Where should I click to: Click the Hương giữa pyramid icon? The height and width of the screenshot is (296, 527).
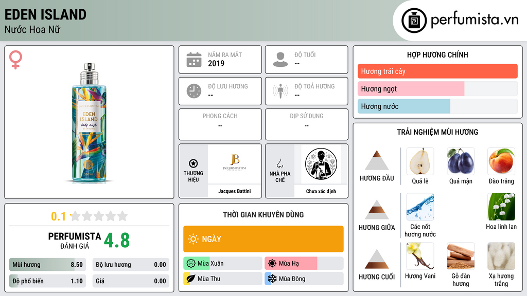[377, 210]
